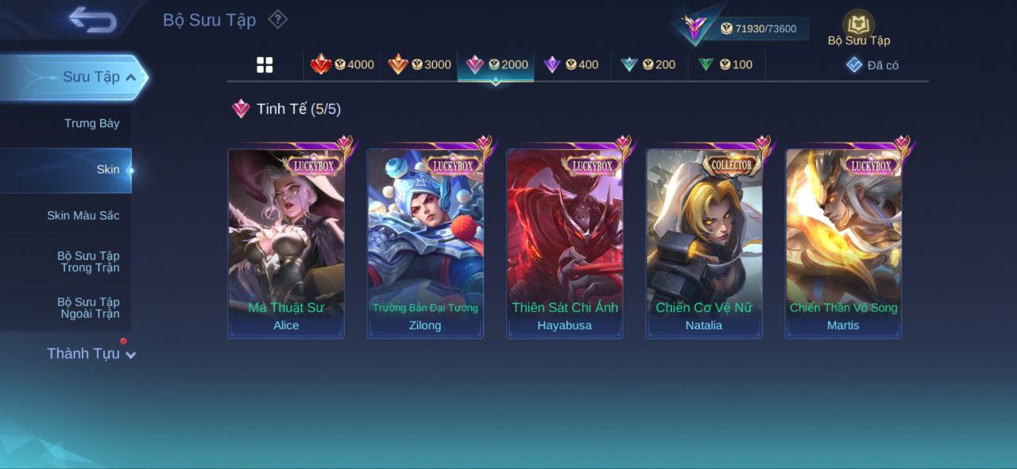Select Natalia Chiến Cơ Vệ Nữ skin card

coord(704,244)
